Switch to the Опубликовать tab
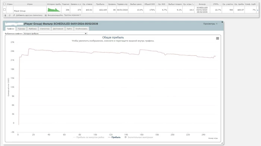This screenshot has width=261, height=146. pyautogui.click(x=81, y=29)
